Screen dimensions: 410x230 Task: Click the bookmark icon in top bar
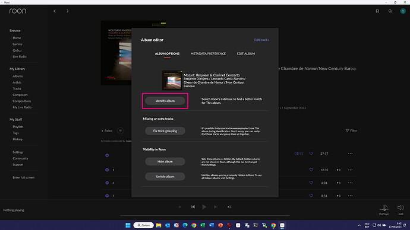[377, 11]
